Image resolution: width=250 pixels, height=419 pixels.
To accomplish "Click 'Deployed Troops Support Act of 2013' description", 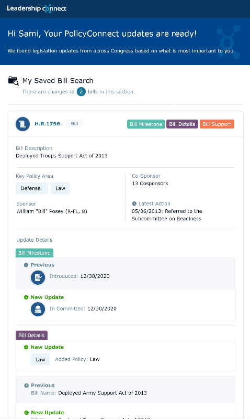I will (62, 156).
